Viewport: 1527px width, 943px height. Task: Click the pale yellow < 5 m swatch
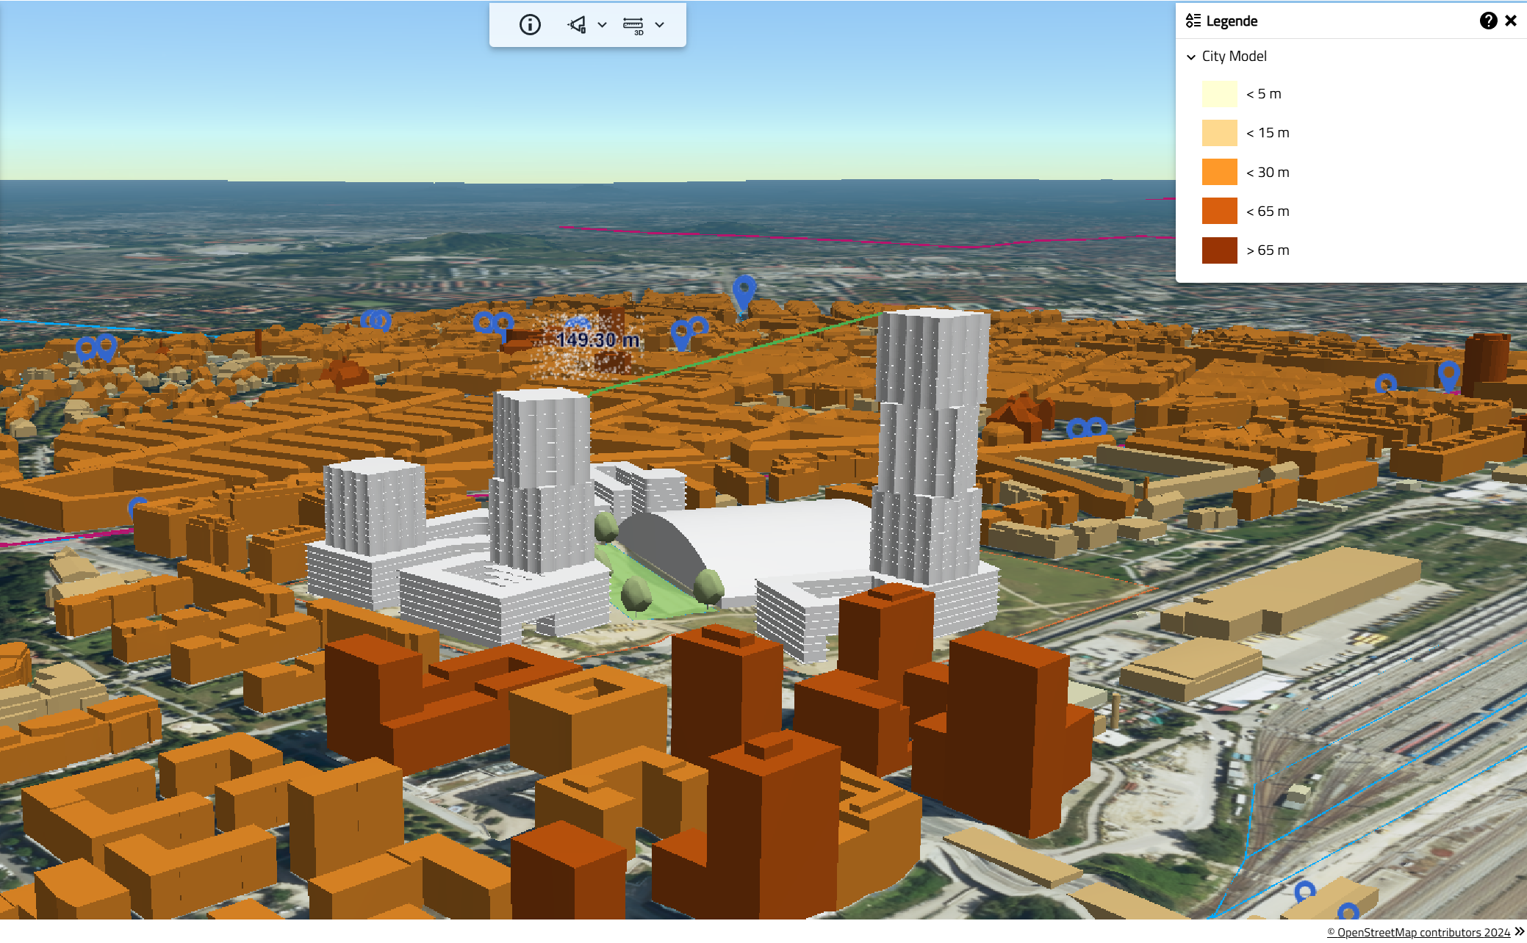pyautogui.click(x=1219, y=94)
